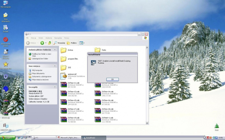This screenshot has width=225, height=140.
Task: Collapse the Szczegóły panel
Action: coord(55,87)
